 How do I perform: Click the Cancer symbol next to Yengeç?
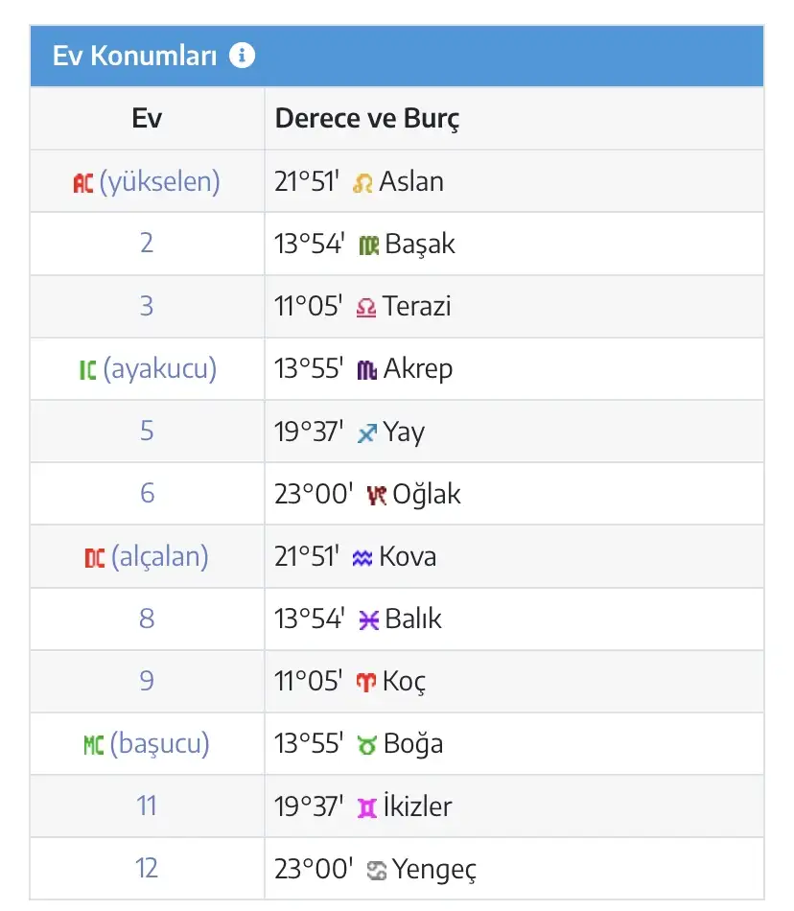tap(376, 871)
